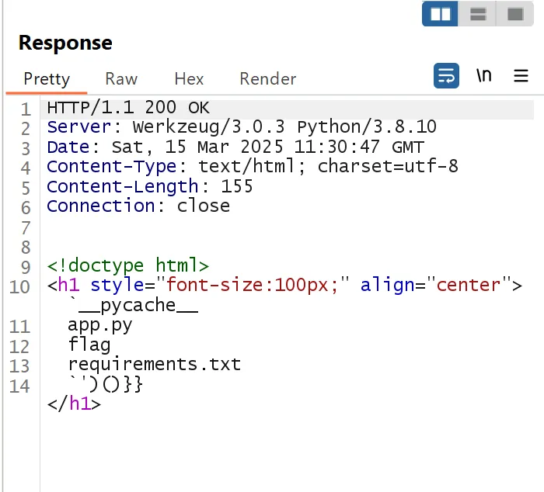Switch to the Raw tab
This screenshot has height=492, width=544.
121,79
